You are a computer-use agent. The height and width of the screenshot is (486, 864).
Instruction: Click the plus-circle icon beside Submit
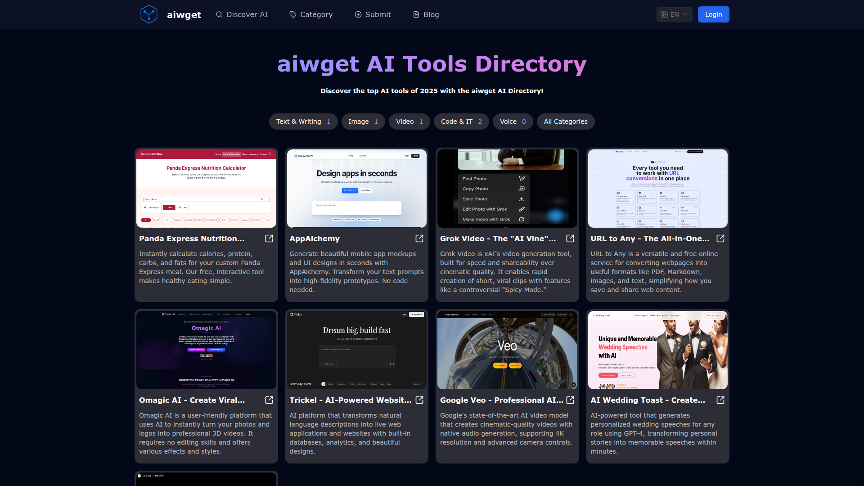(x=358, y=14)
